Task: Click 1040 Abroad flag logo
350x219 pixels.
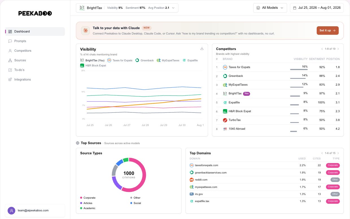Action: [x=225, y=129]
